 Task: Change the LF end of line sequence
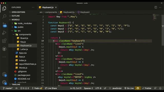point(105,88)
